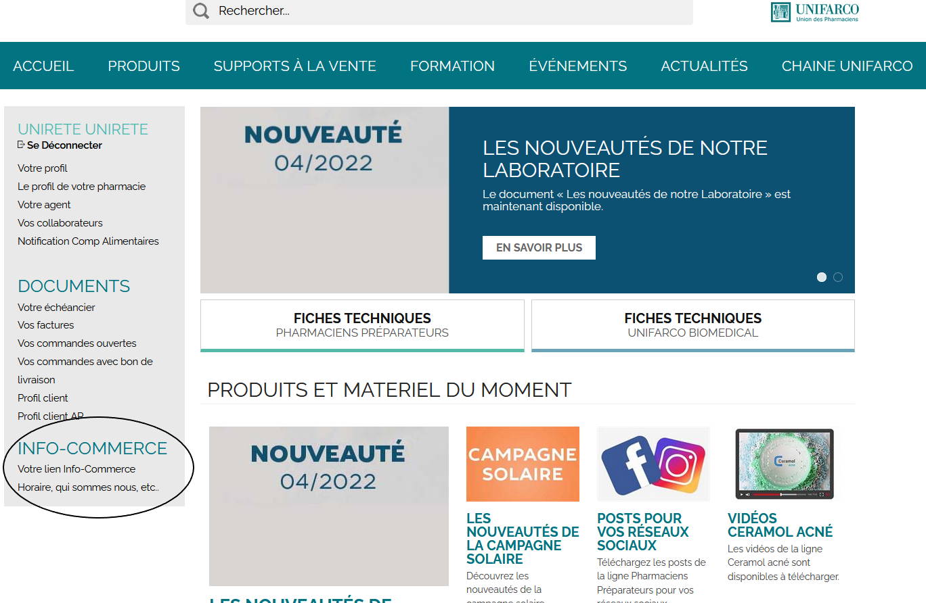Image resolution: width=926 pixels, height=603 pixels.
Task: Open the Profil client AP link
Action: pyautogui.click(x=51, y=416)
